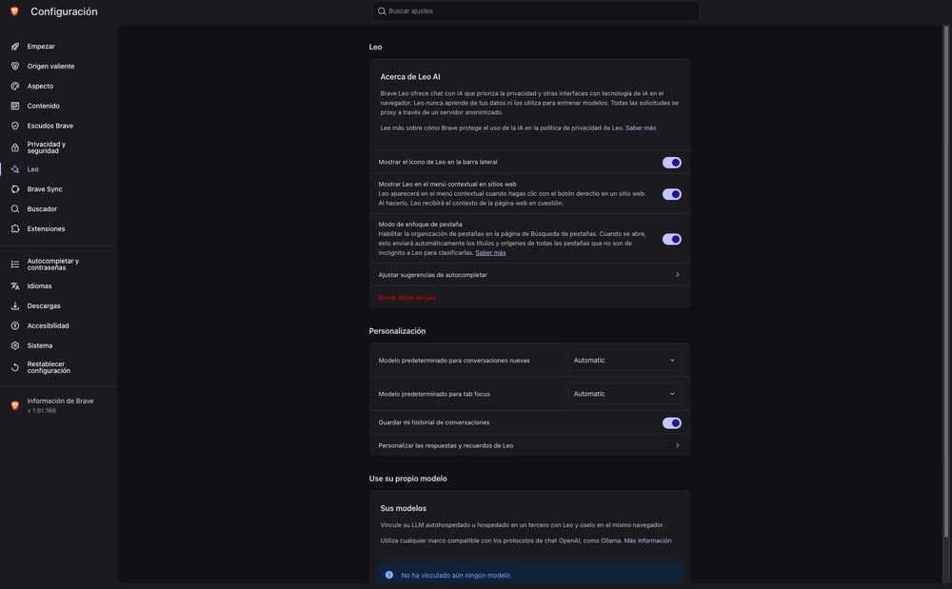
Task: Open Información de Brave page
Action: 60,401
